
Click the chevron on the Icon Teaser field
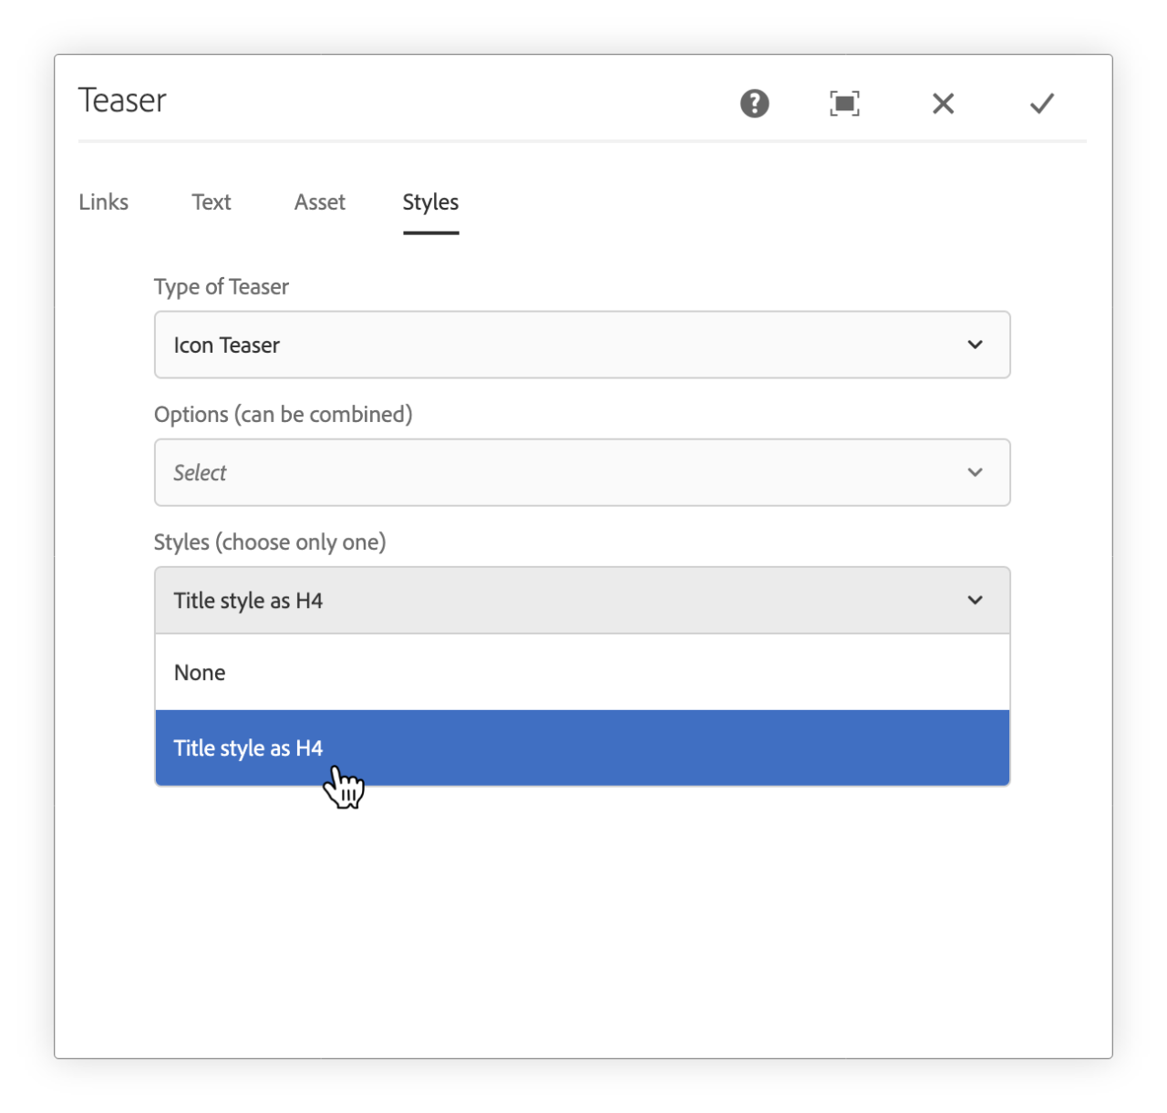(x=975, y=345)
